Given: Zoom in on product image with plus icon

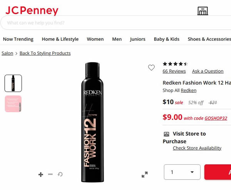Looking at the screenshot, I should point(41,175).
